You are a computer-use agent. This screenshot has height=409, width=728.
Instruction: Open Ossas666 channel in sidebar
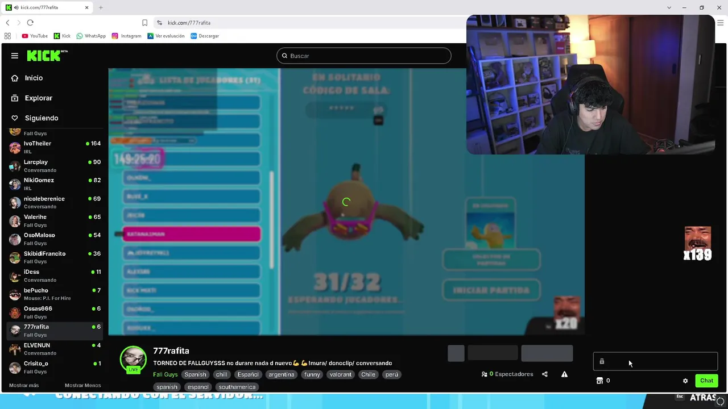(55, 312)
